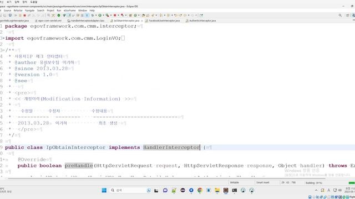Click the green Debug bug icon
355x199 pixels.
coord(93,15)
